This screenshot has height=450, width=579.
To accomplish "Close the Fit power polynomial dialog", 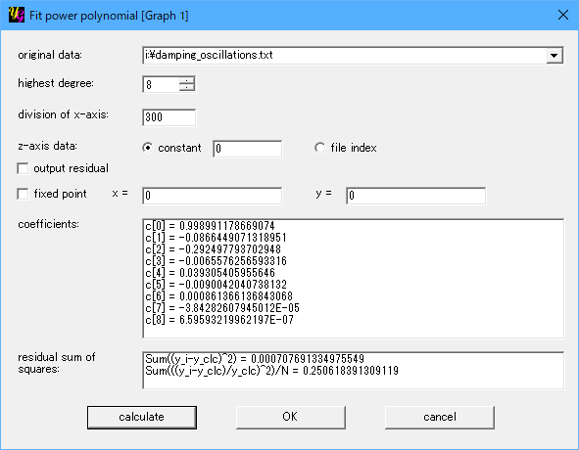I will [563, 15].
